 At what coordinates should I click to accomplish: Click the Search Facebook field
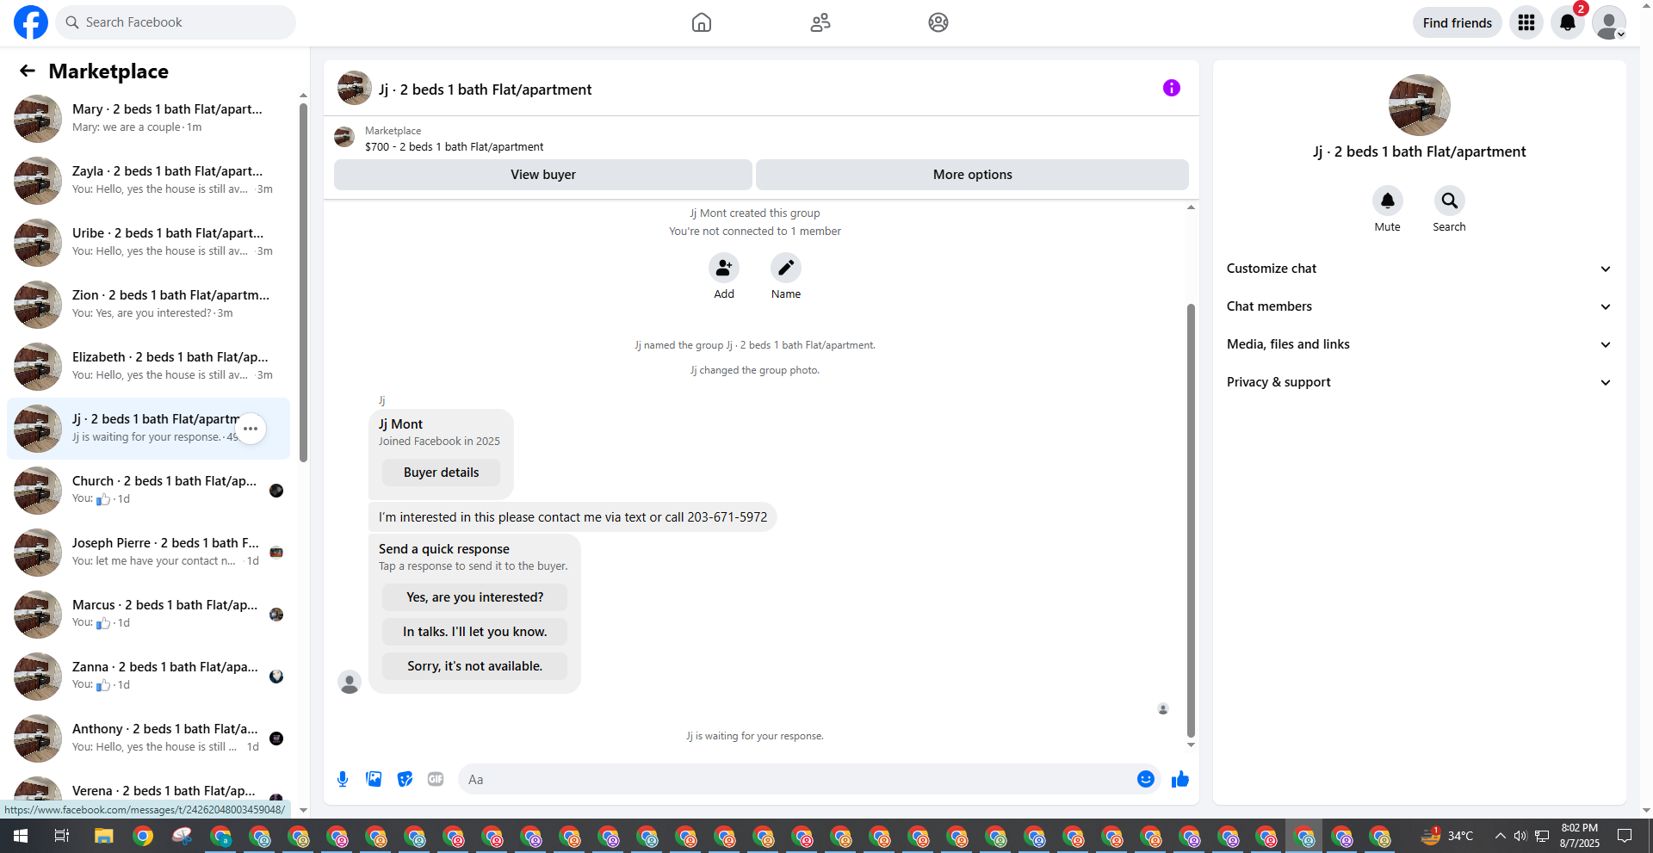(x=176, y=22)
